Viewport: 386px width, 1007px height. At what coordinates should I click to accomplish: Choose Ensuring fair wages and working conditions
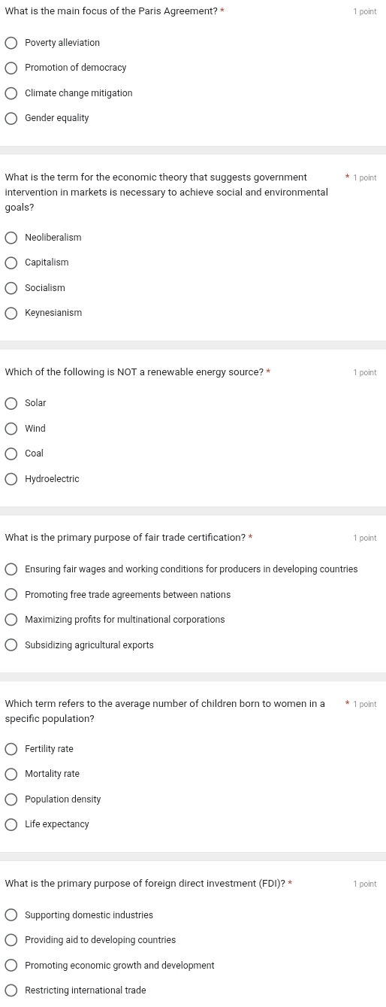[11, 569]
